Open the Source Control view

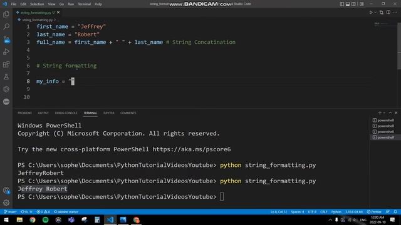click(6, 39)
